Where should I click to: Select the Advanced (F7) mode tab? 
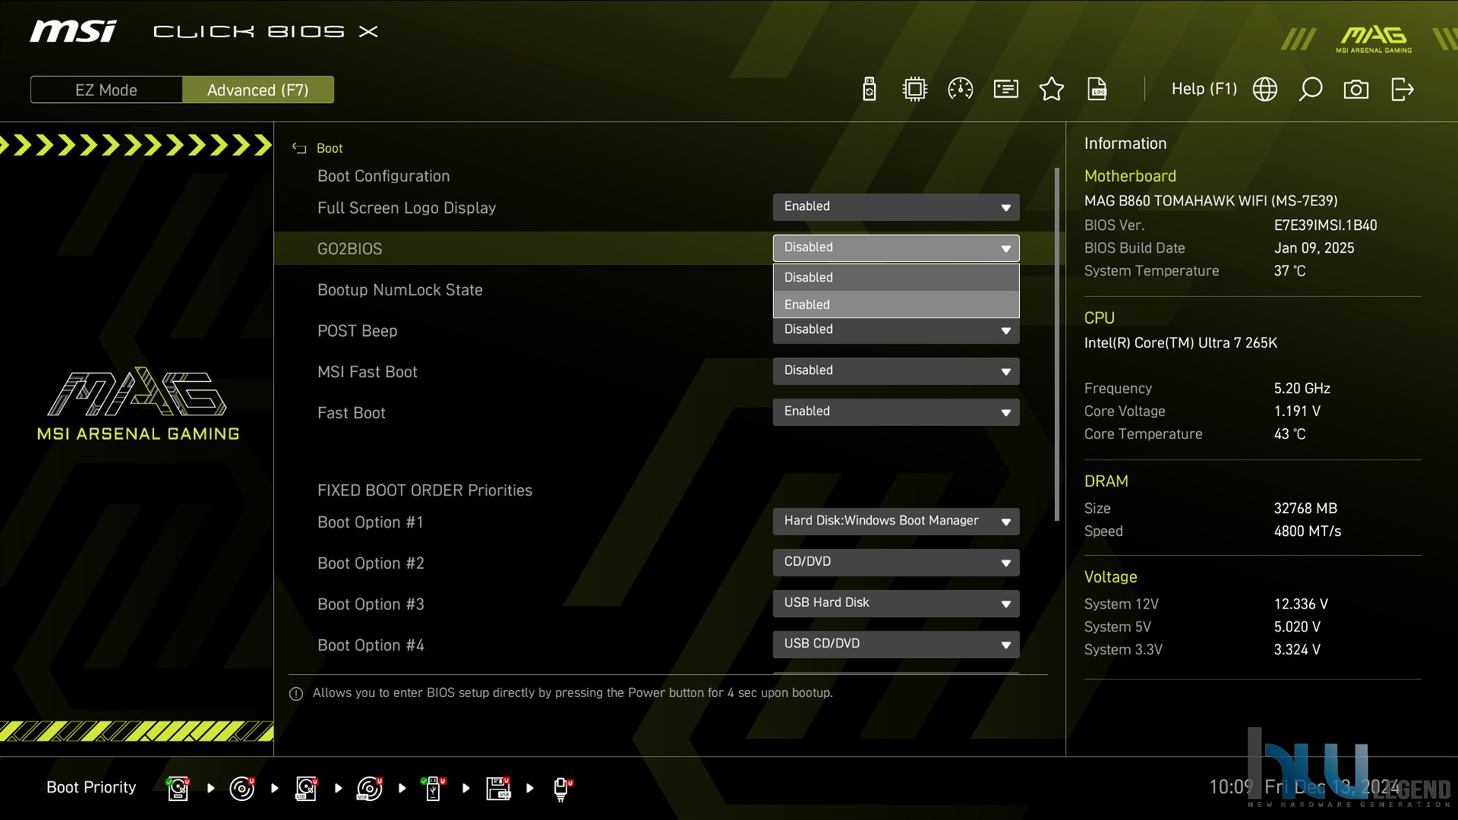click(258, 89)
